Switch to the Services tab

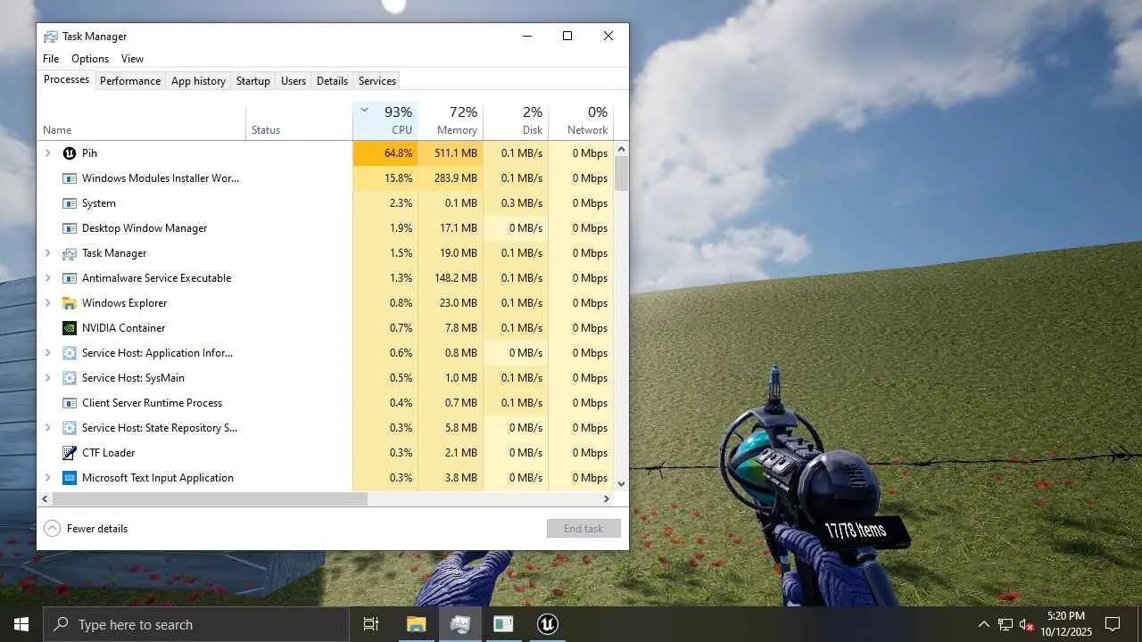(377, 81)
